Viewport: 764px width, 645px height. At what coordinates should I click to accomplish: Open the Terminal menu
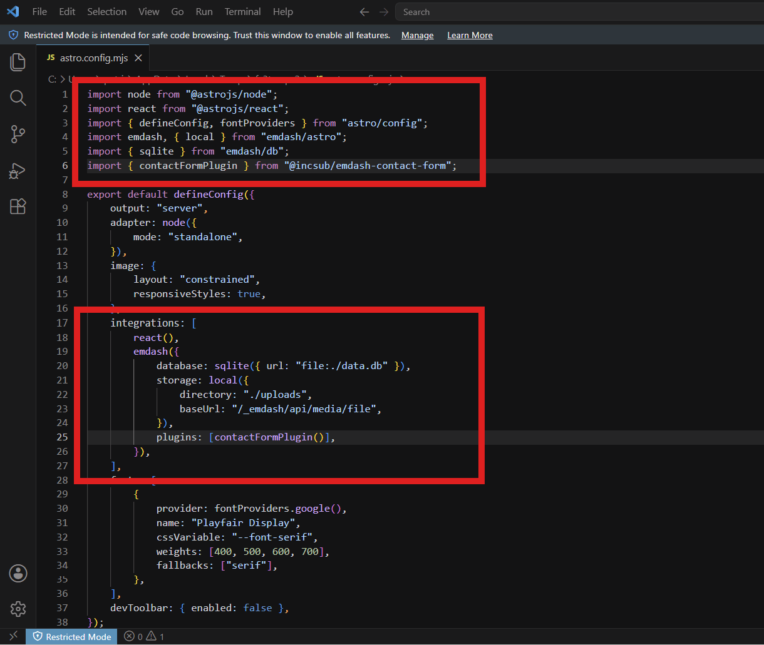[x=243, y=12]
